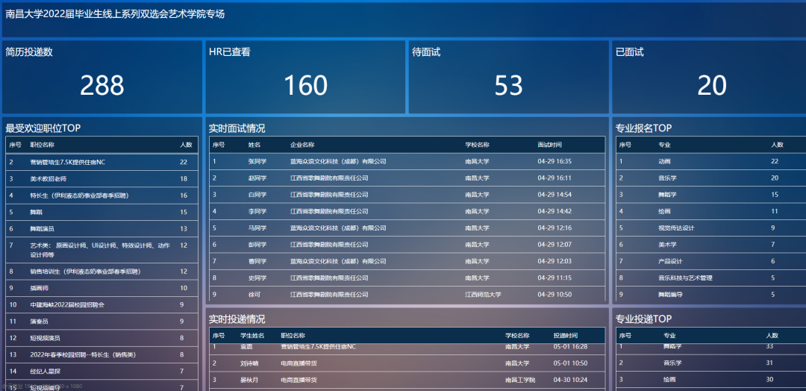
Task: Select the 产品设计 major row
Action: pos(670,261)
